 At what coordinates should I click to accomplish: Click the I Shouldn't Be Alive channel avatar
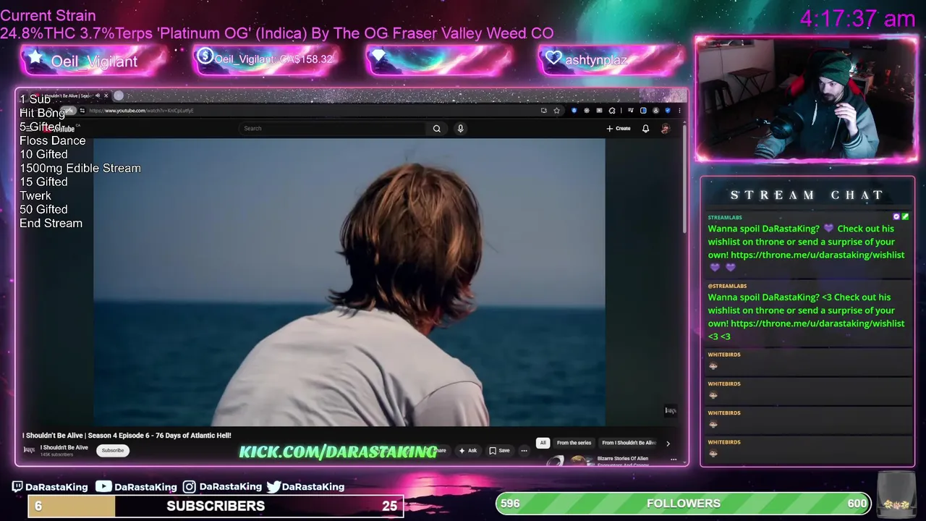(29, 450)
